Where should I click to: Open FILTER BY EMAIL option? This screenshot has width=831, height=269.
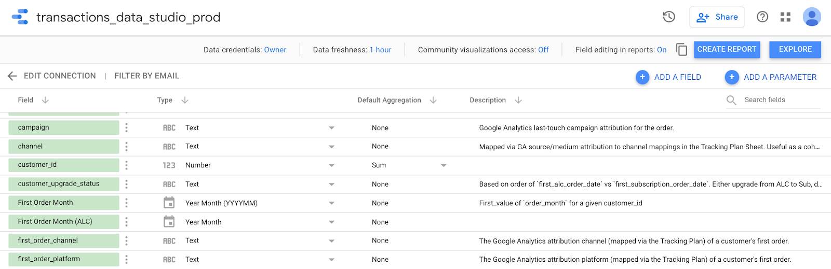146,76
